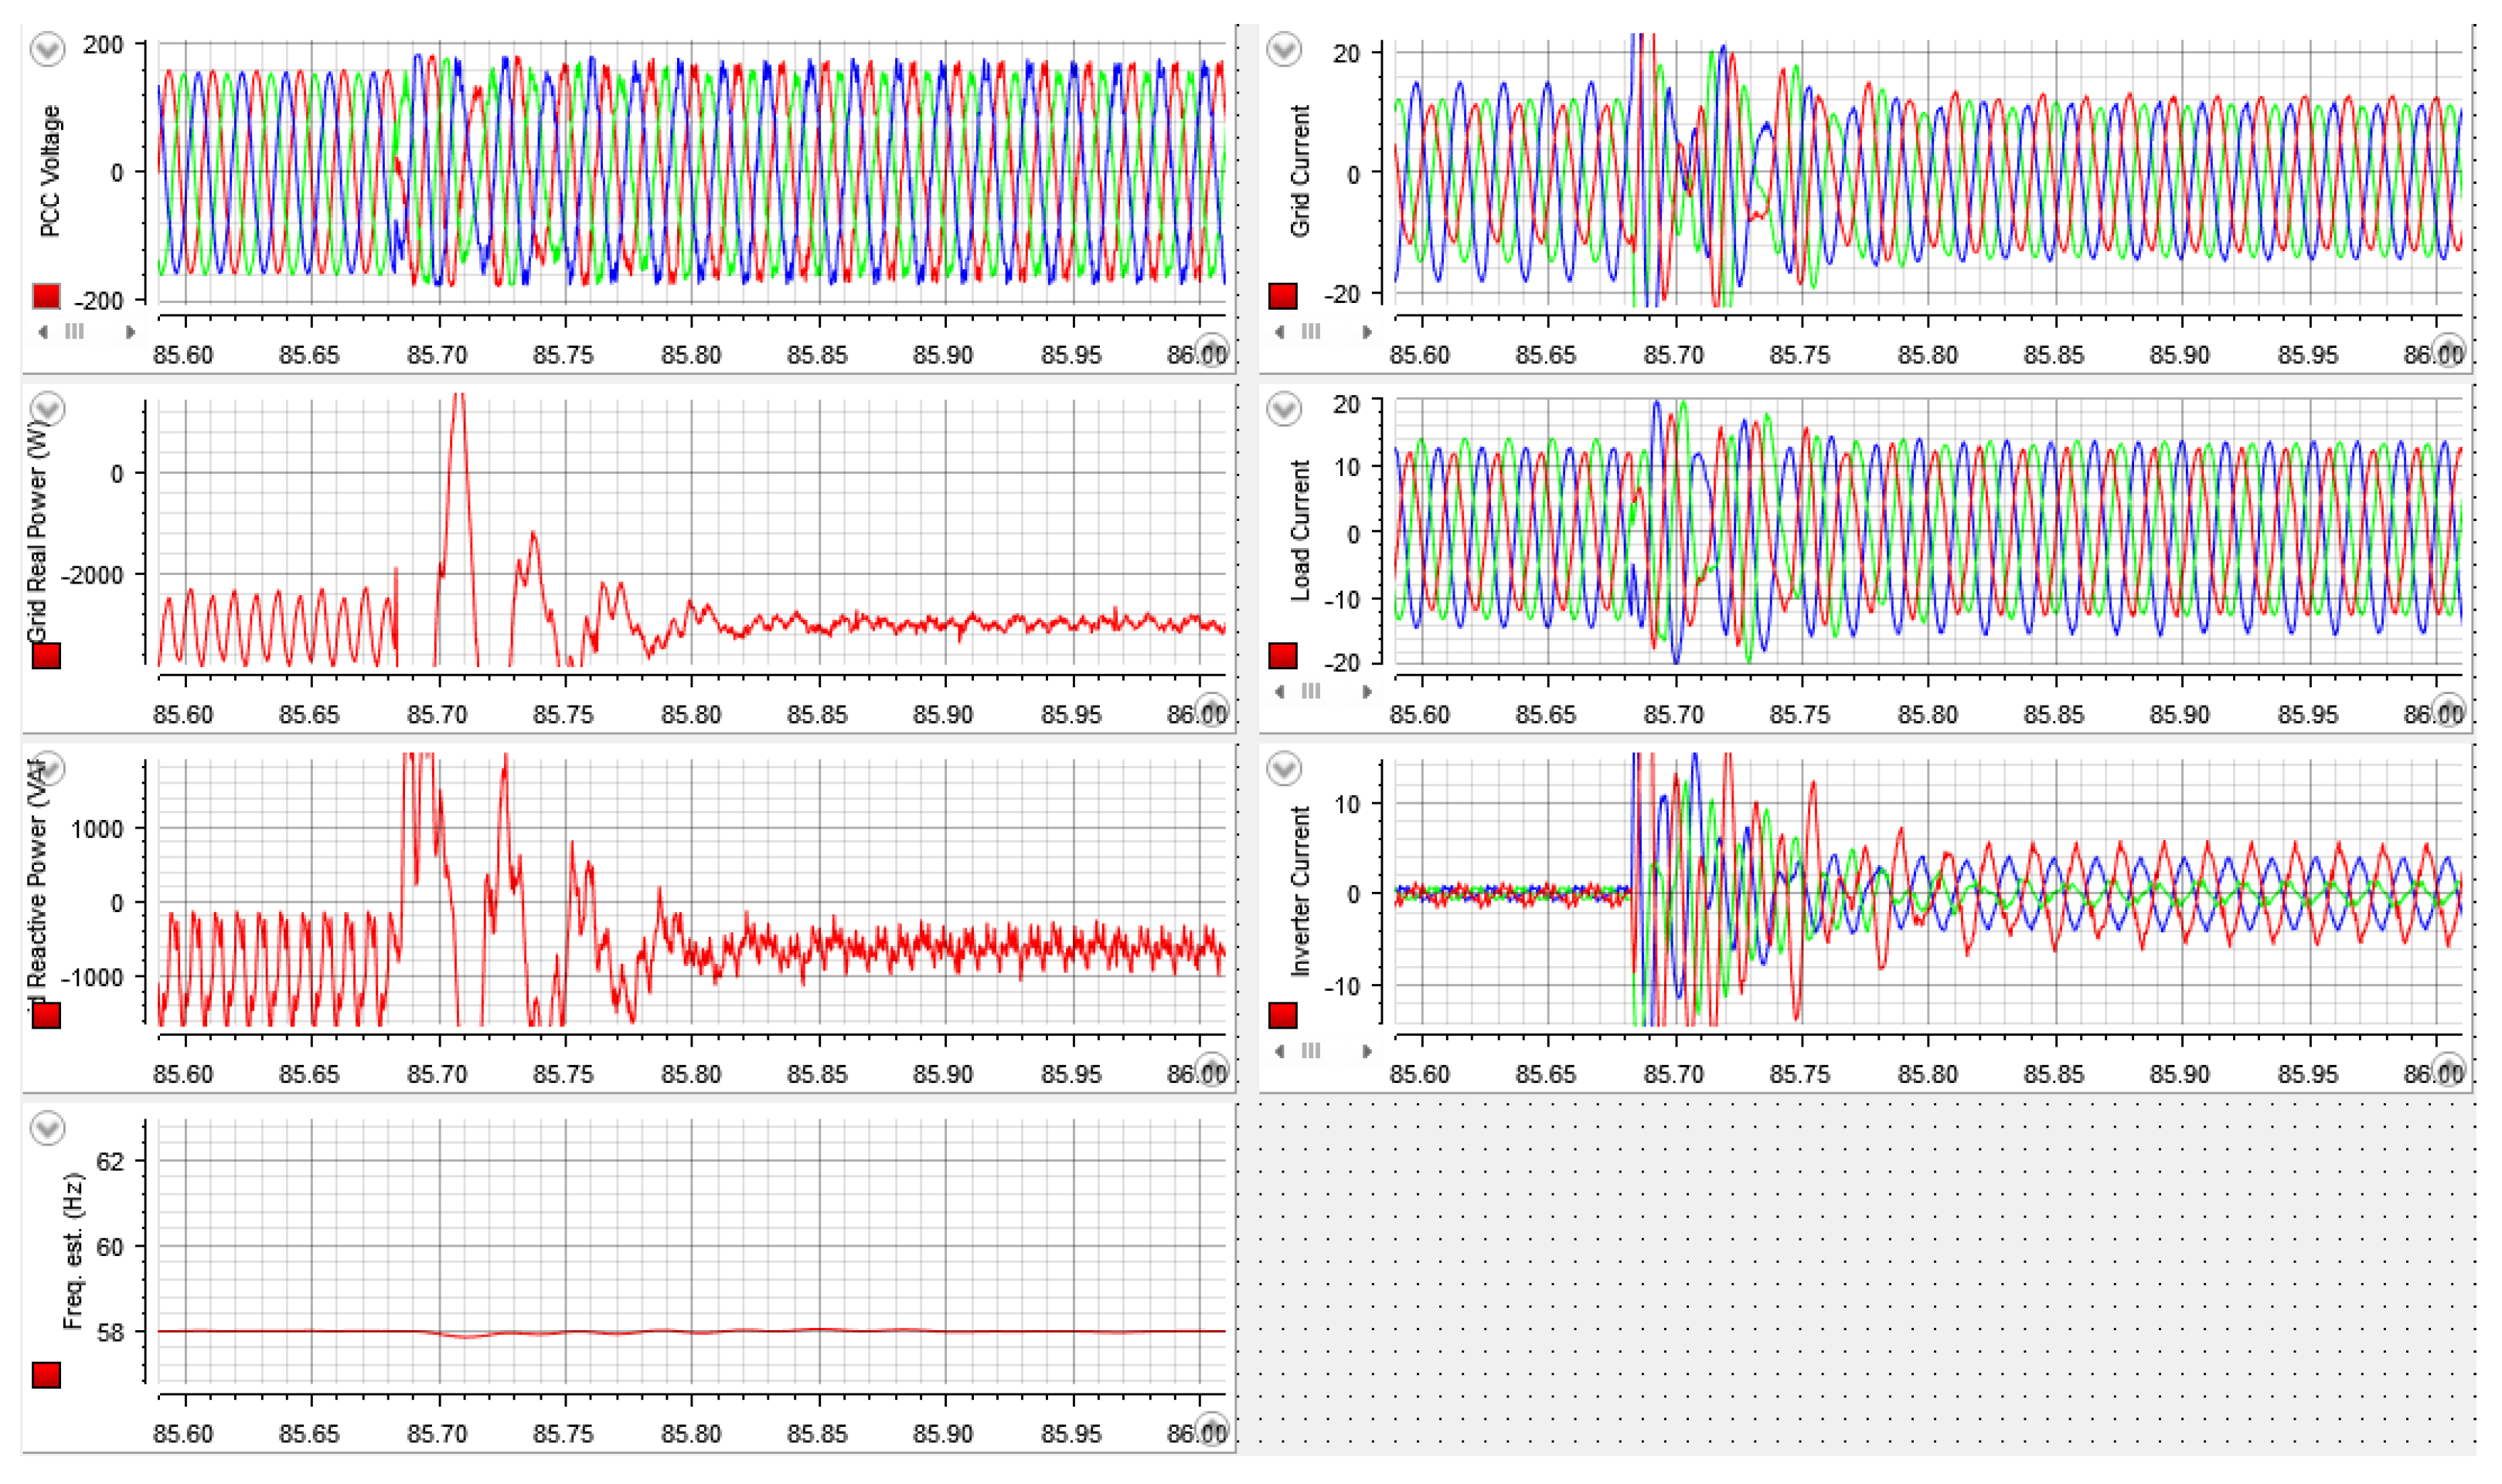2502x1484 pixels.
Task: Click the Grid Real Power chart chevron
Action: click(47, 408)
